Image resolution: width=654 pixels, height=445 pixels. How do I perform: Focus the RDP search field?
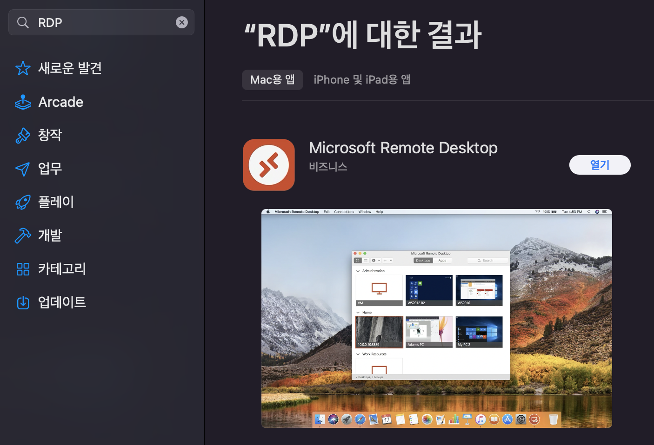(x=101, y=22)
